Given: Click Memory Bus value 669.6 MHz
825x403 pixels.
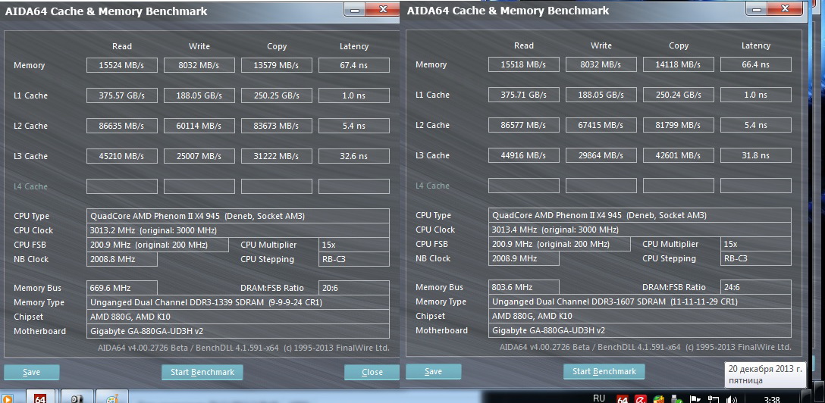Looking at the screenshot, I should point(121,288).
